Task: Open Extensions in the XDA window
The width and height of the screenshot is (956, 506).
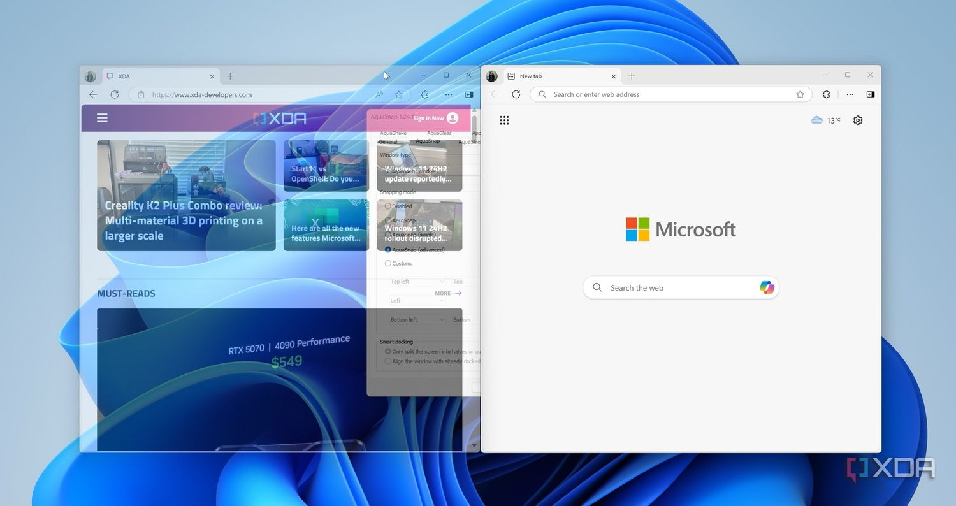Action: [425, 94]
